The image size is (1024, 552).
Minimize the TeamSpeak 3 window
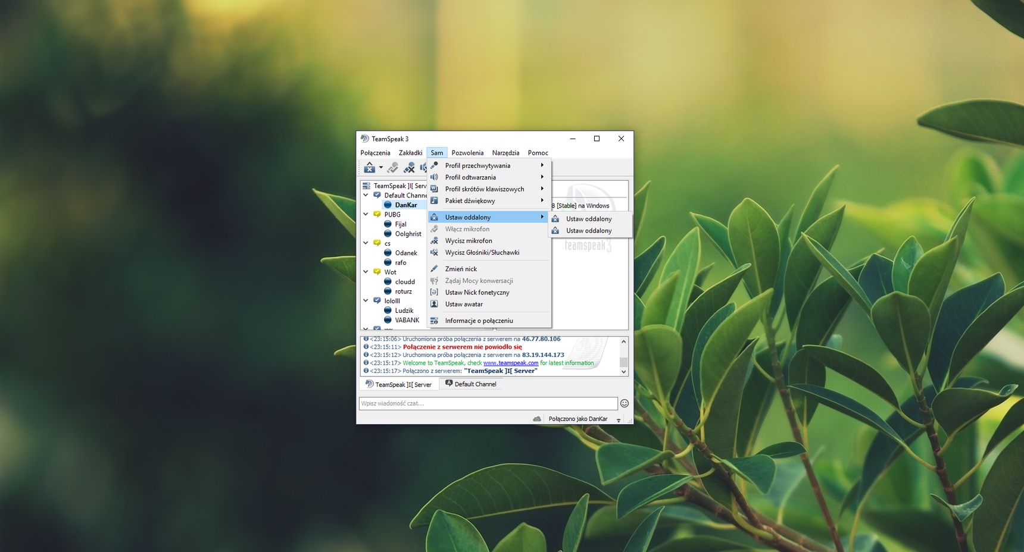pos(573,139)
